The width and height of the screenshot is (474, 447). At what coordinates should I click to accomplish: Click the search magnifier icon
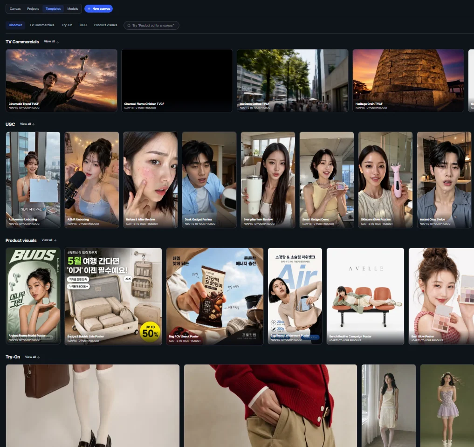(x=129, y=26)
